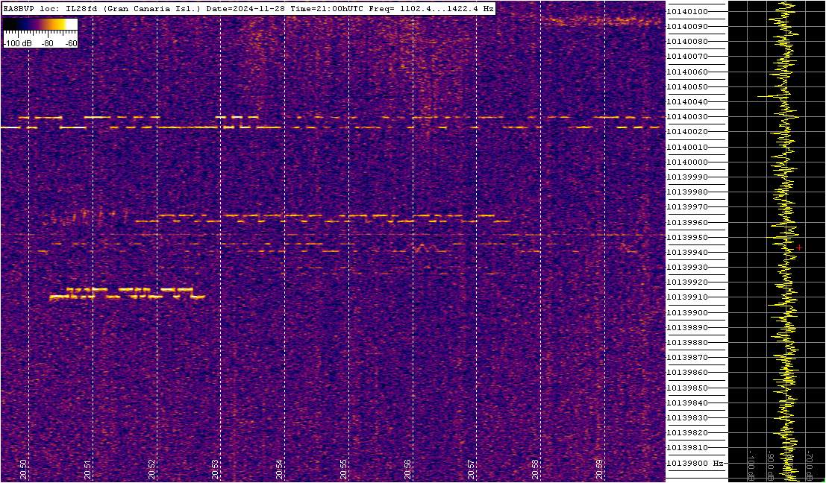
Task: Click the '10139800 Hz' frequency label
Action: click(x=695, y=464)
